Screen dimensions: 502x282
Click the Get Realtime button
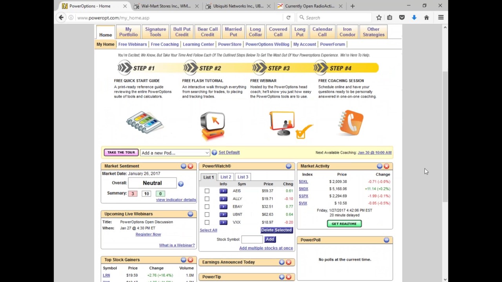pyautogui.click(x=344, y=224)
